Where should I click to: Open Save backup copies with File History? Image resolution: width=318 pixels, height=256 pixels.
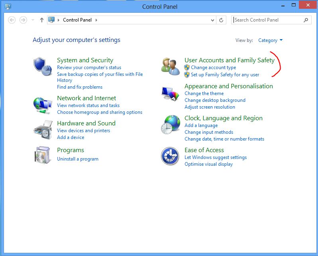click(x=100, y=77)
